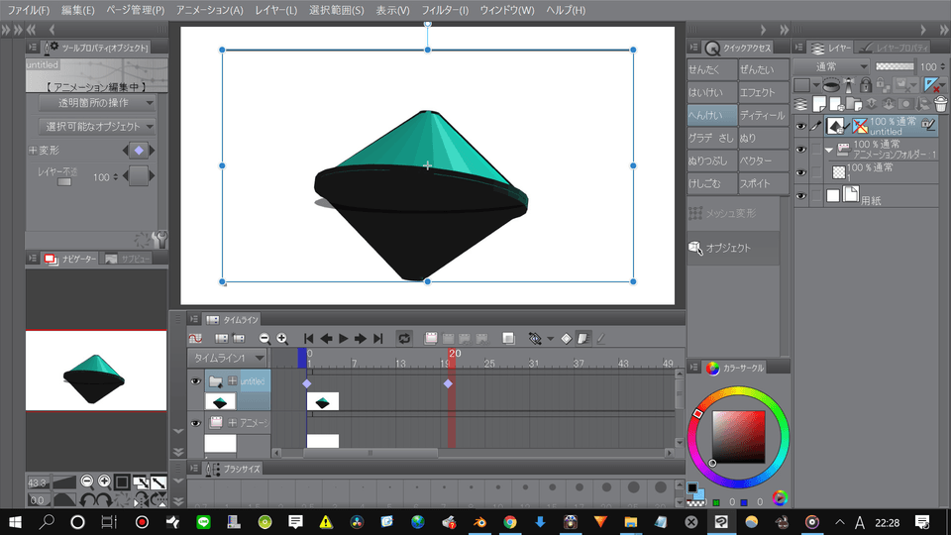Create a new raster layer
Image resolution: width=951 pixels, height=535 pixels.
coord(820,104)
